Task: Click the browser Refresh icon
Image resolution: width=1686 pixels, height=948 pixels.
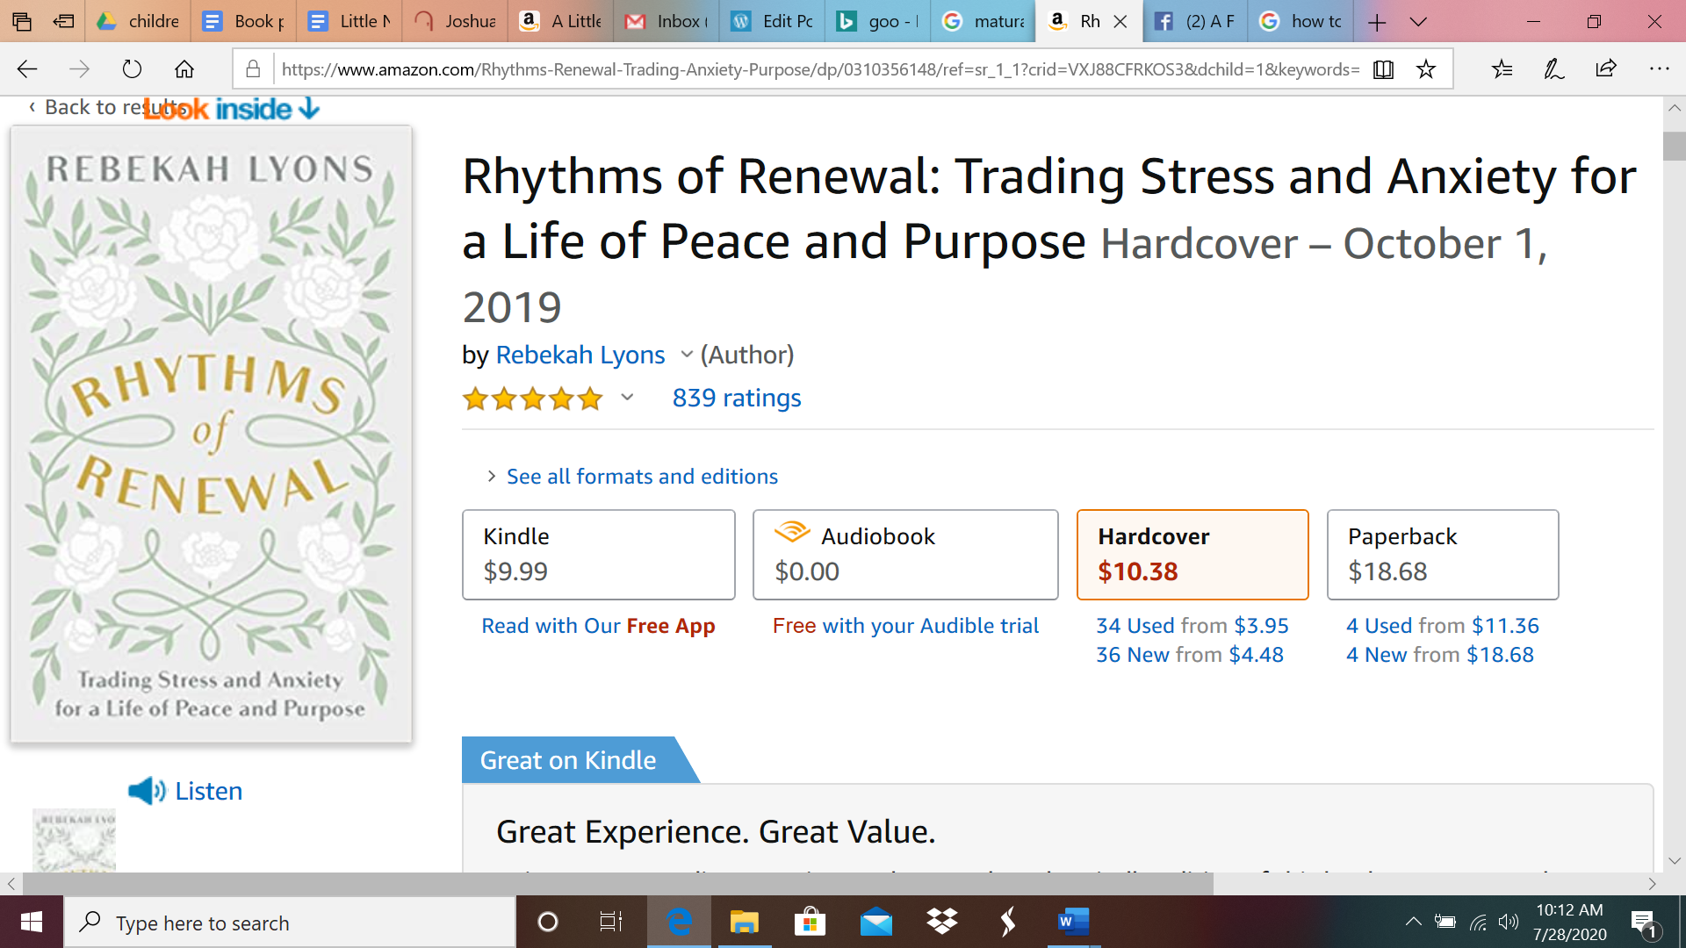Action: coord(132,68)
